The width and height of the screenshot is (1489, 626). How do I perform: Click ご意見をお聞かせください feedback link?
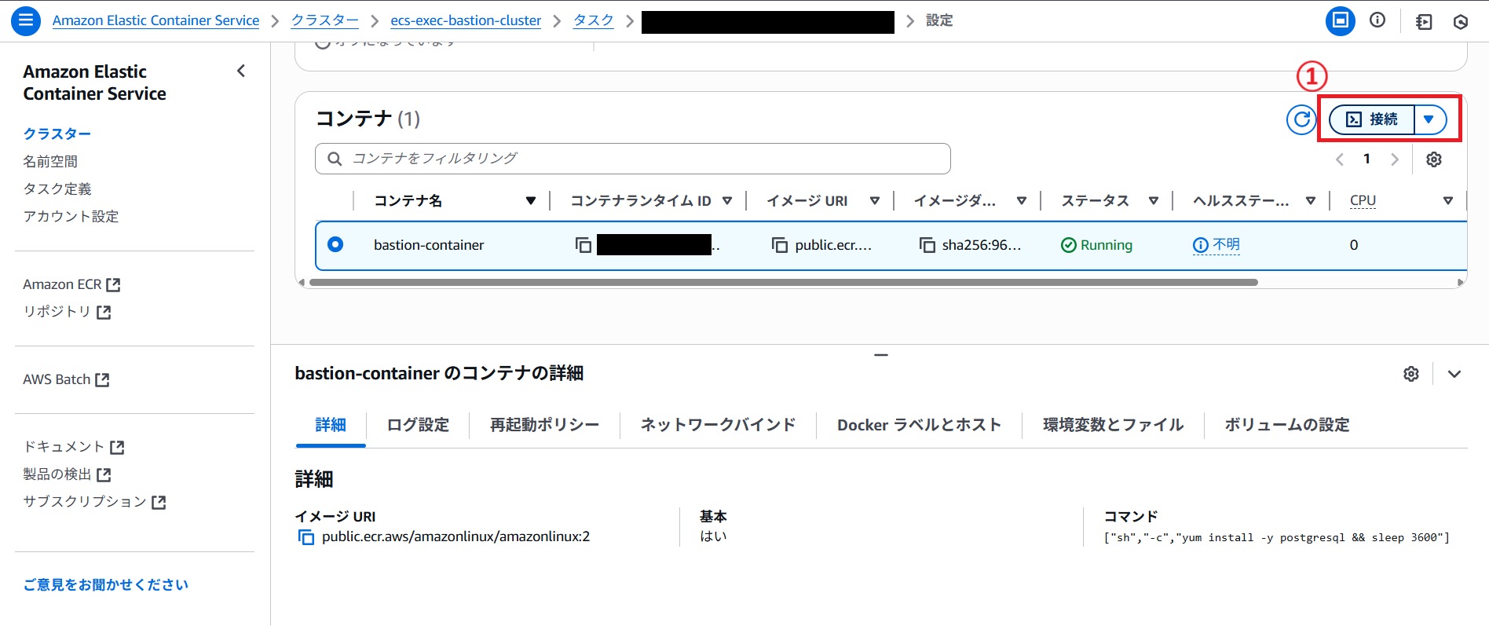point(106,584)
